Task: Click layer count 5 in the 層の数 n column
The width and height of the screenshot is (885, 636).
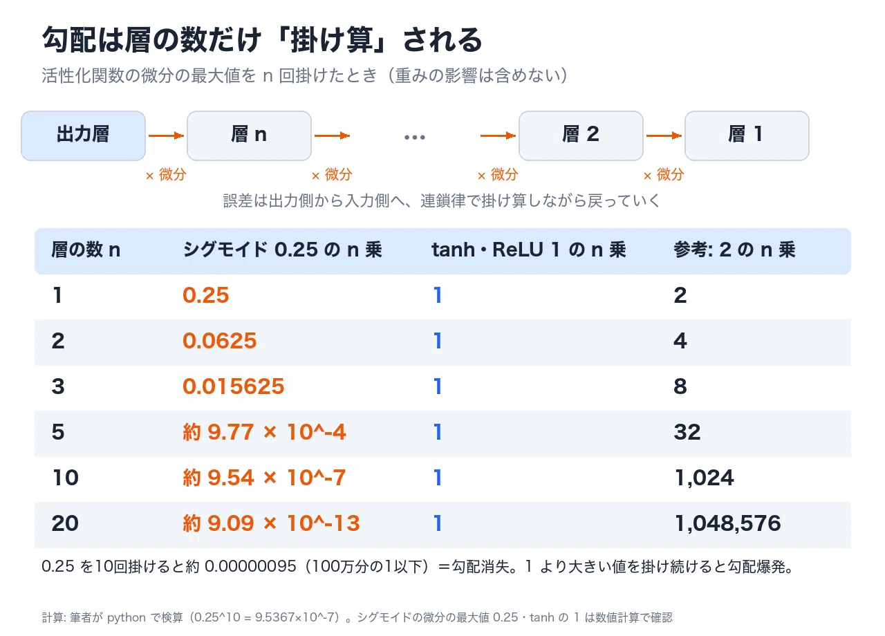Action: pos(58,433)
